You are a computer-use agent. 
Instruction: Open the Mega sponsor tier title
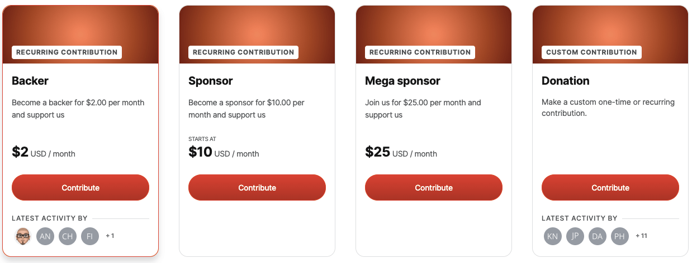click(x=403, y=81)
